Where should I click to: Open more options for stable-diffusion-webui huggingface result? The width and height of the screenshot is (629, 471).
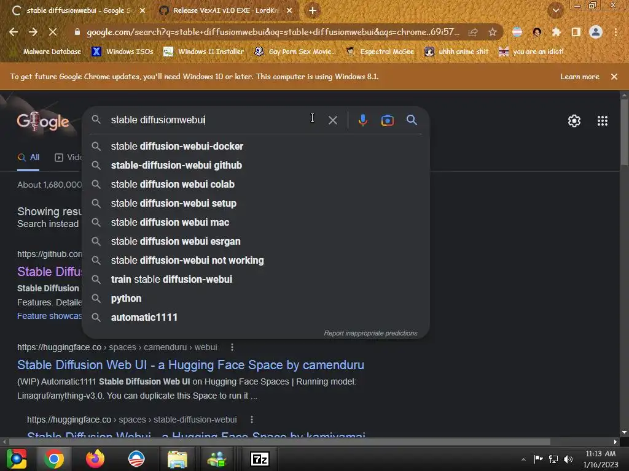click(251, 419)
